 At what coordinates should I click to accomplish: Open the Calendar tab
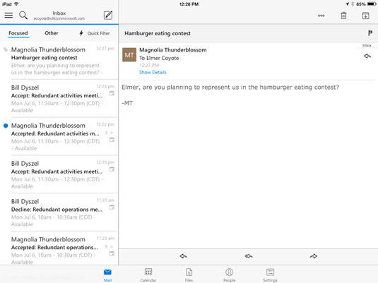click(148, 275)
